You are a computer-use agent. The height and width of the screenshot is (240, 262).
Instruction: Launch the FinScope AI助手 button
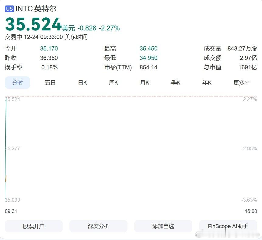pyautogui.click(x=228, y=226)
